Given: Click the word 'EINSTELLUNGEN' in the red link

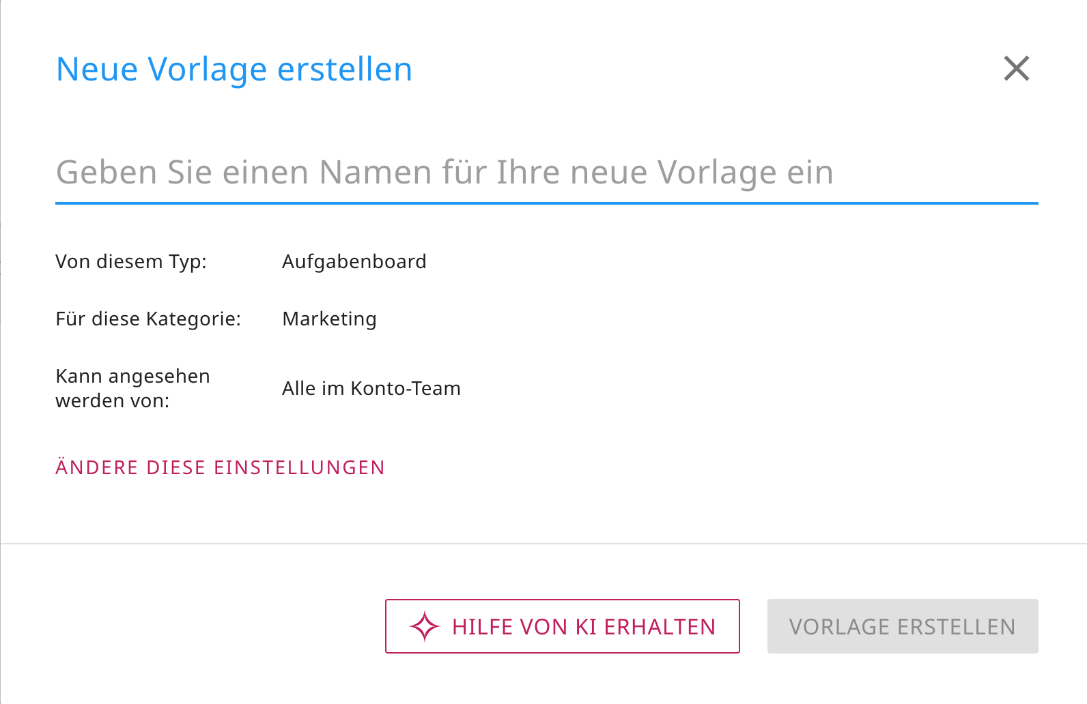Looking at the screenshot, I should [299, 467].
